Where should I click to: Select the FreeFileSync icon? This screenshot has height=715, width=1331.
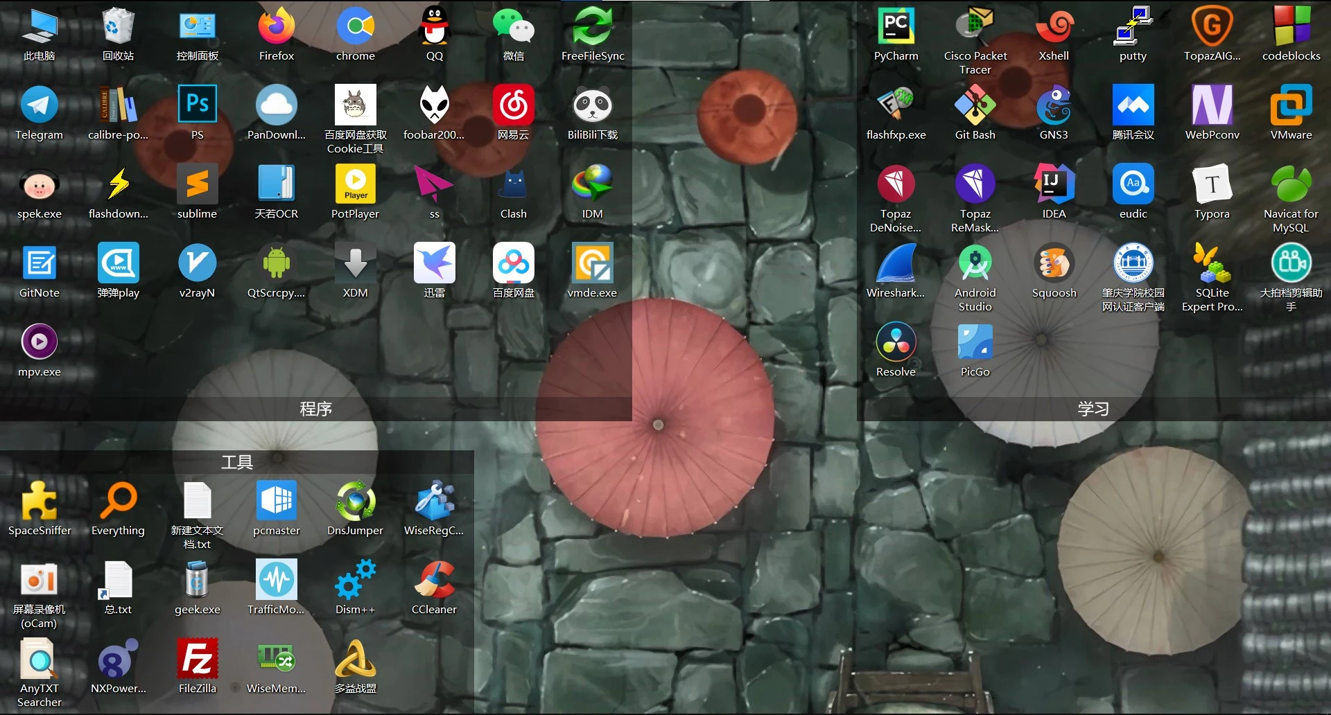tap(593, 26)
